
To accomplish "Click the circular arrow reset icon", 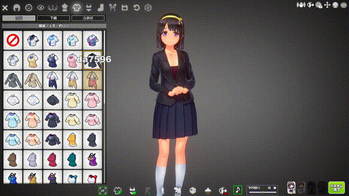I will 136,8.
